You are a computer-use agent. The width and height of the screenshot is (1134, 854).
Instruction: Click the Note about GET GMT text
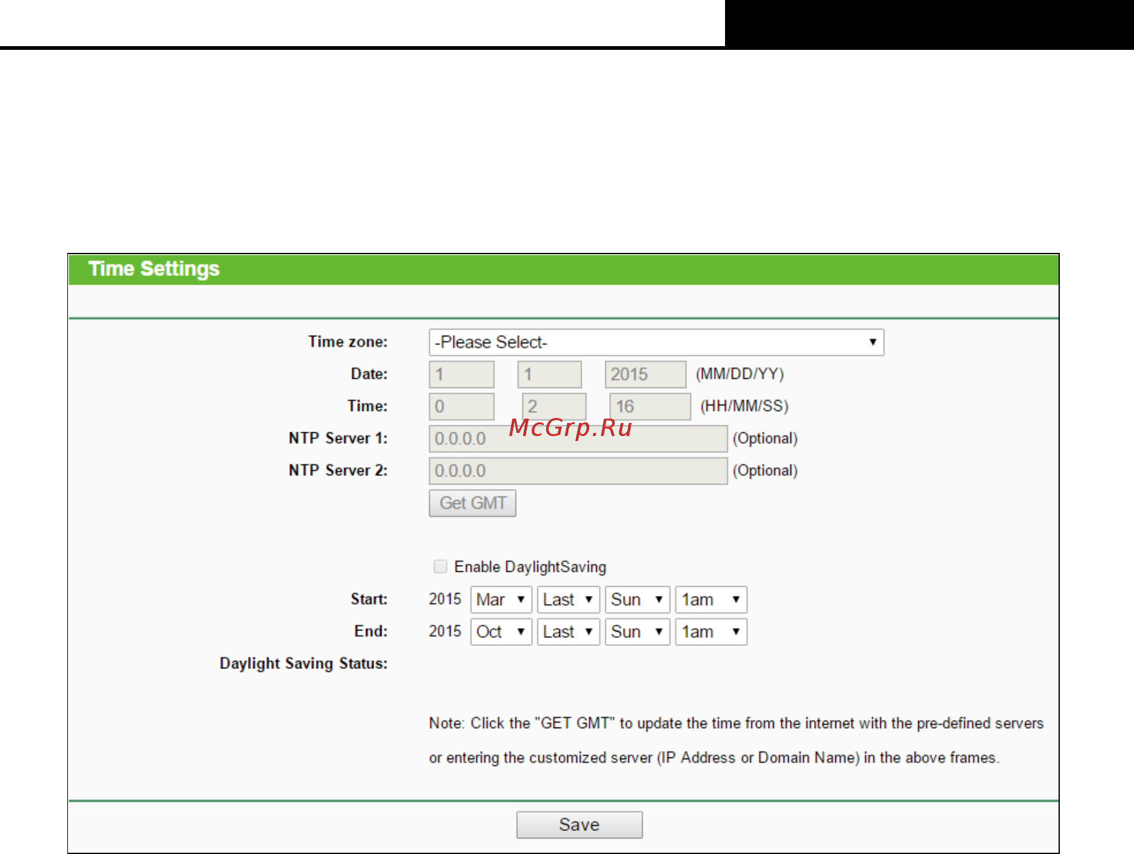tap(736, 741)
